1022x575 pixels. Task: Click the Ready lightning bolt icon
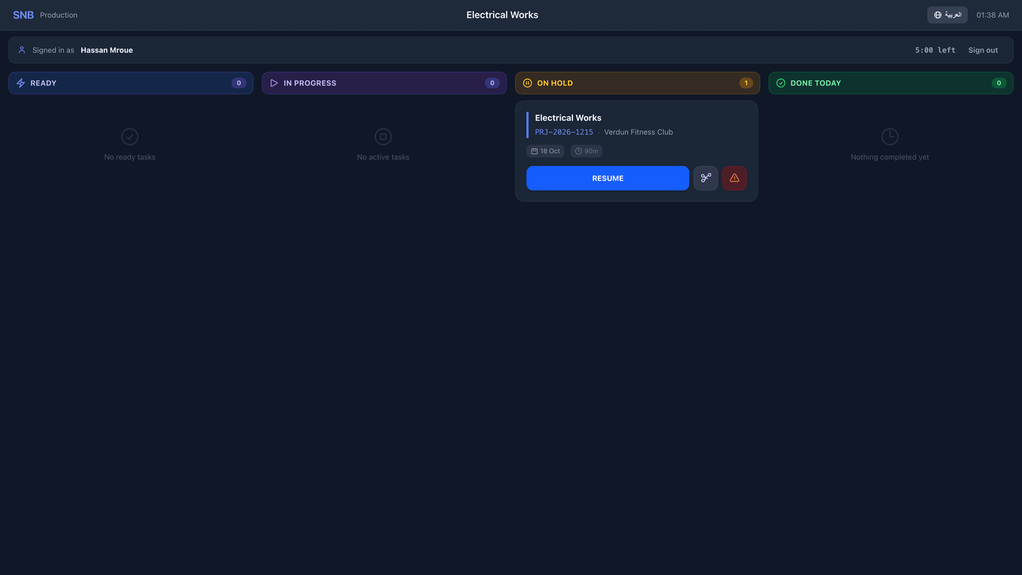coord(20,83)
